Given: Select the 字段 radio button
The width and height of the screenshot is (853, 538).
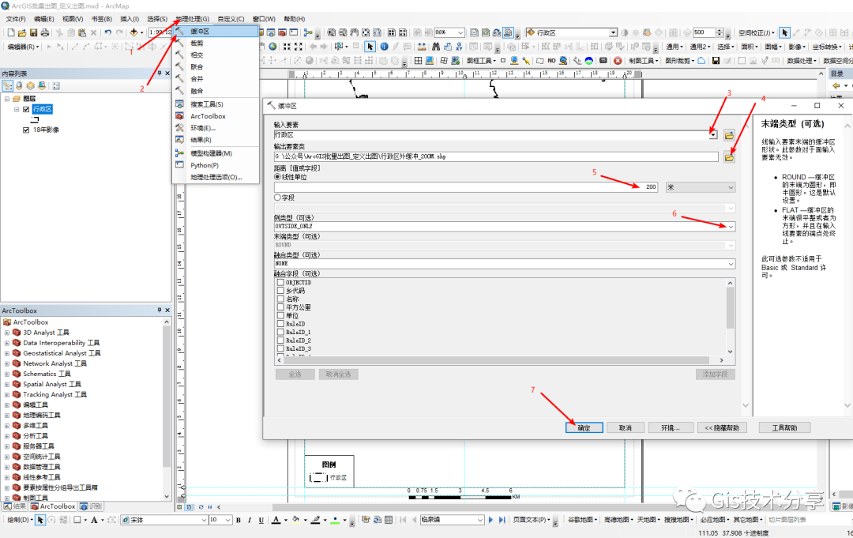Looking at the screenshot, I should coord(277,198).
